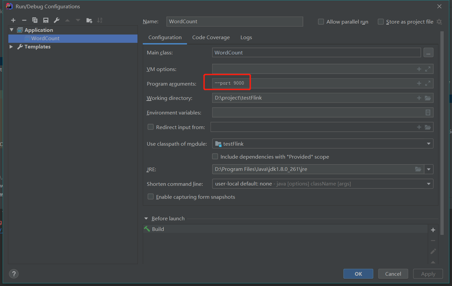Close the Run/Debug Configurations dialog
The image size is (452, 286).
tap(439, 6)
